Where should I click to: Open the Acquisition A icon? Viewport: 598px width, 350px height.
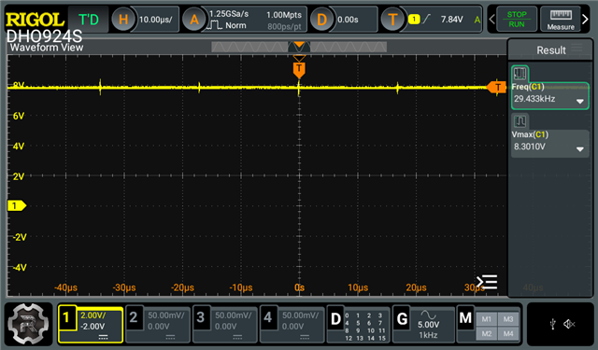194,19
